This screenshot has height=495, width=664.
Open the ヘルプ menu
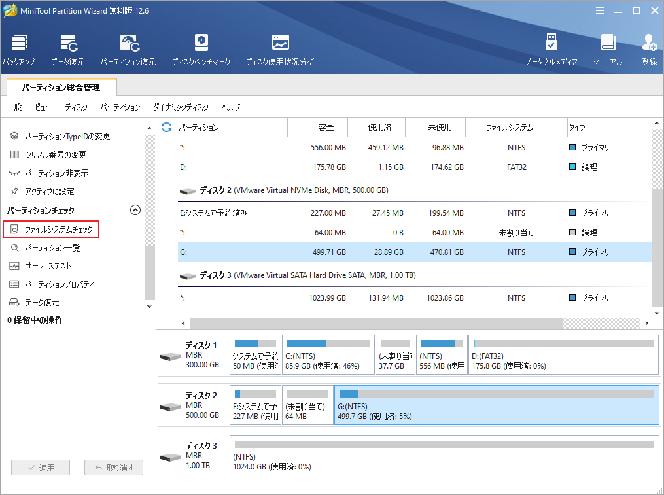[231, 107]
